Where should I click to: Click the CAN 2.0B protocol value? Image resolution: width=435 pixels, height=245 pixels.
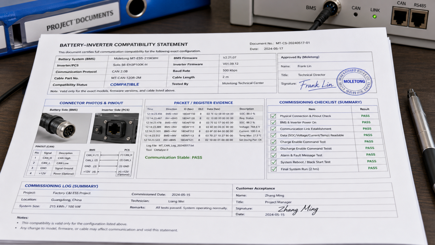tap(120, 71)
